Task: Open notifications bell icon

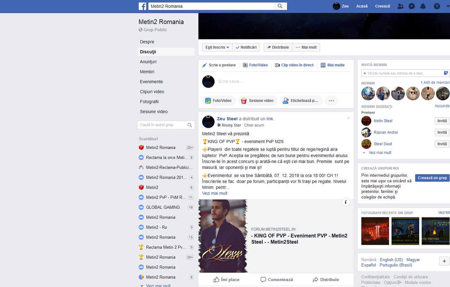Action: [x=423, y=6]
